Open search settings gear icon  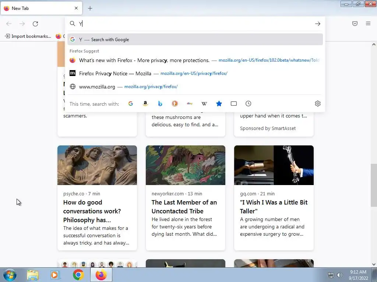click(x=318, y=104)
